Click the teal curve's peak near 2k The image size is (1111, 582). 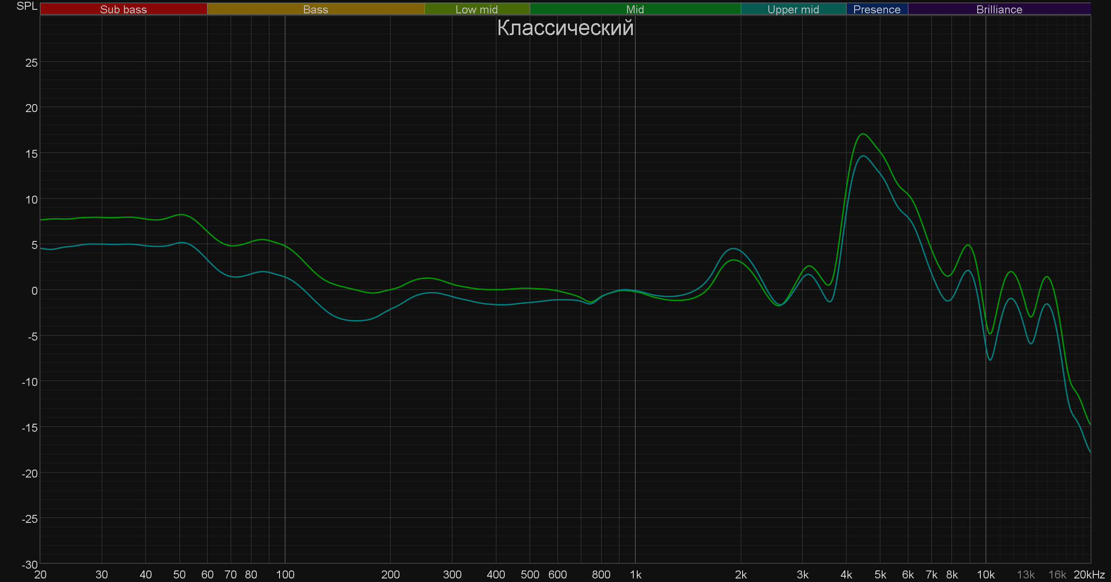(733, 249)
